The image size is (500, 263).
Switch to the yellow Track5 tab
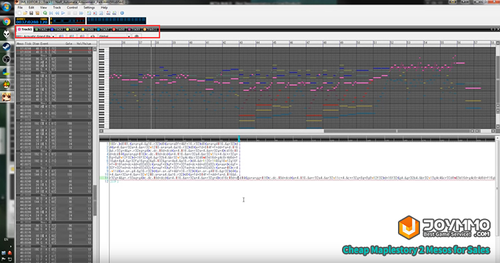88,29
